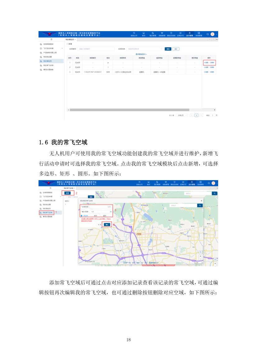Click 查询 button in operator search form

[168, 49]
